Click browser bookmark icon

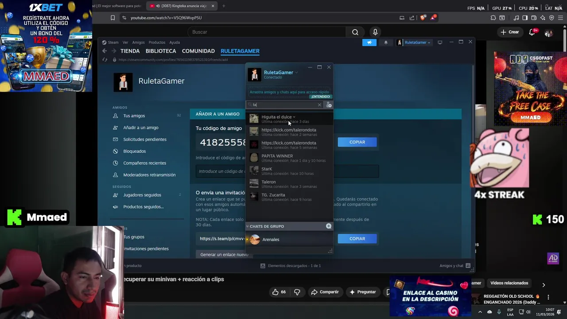113,18
